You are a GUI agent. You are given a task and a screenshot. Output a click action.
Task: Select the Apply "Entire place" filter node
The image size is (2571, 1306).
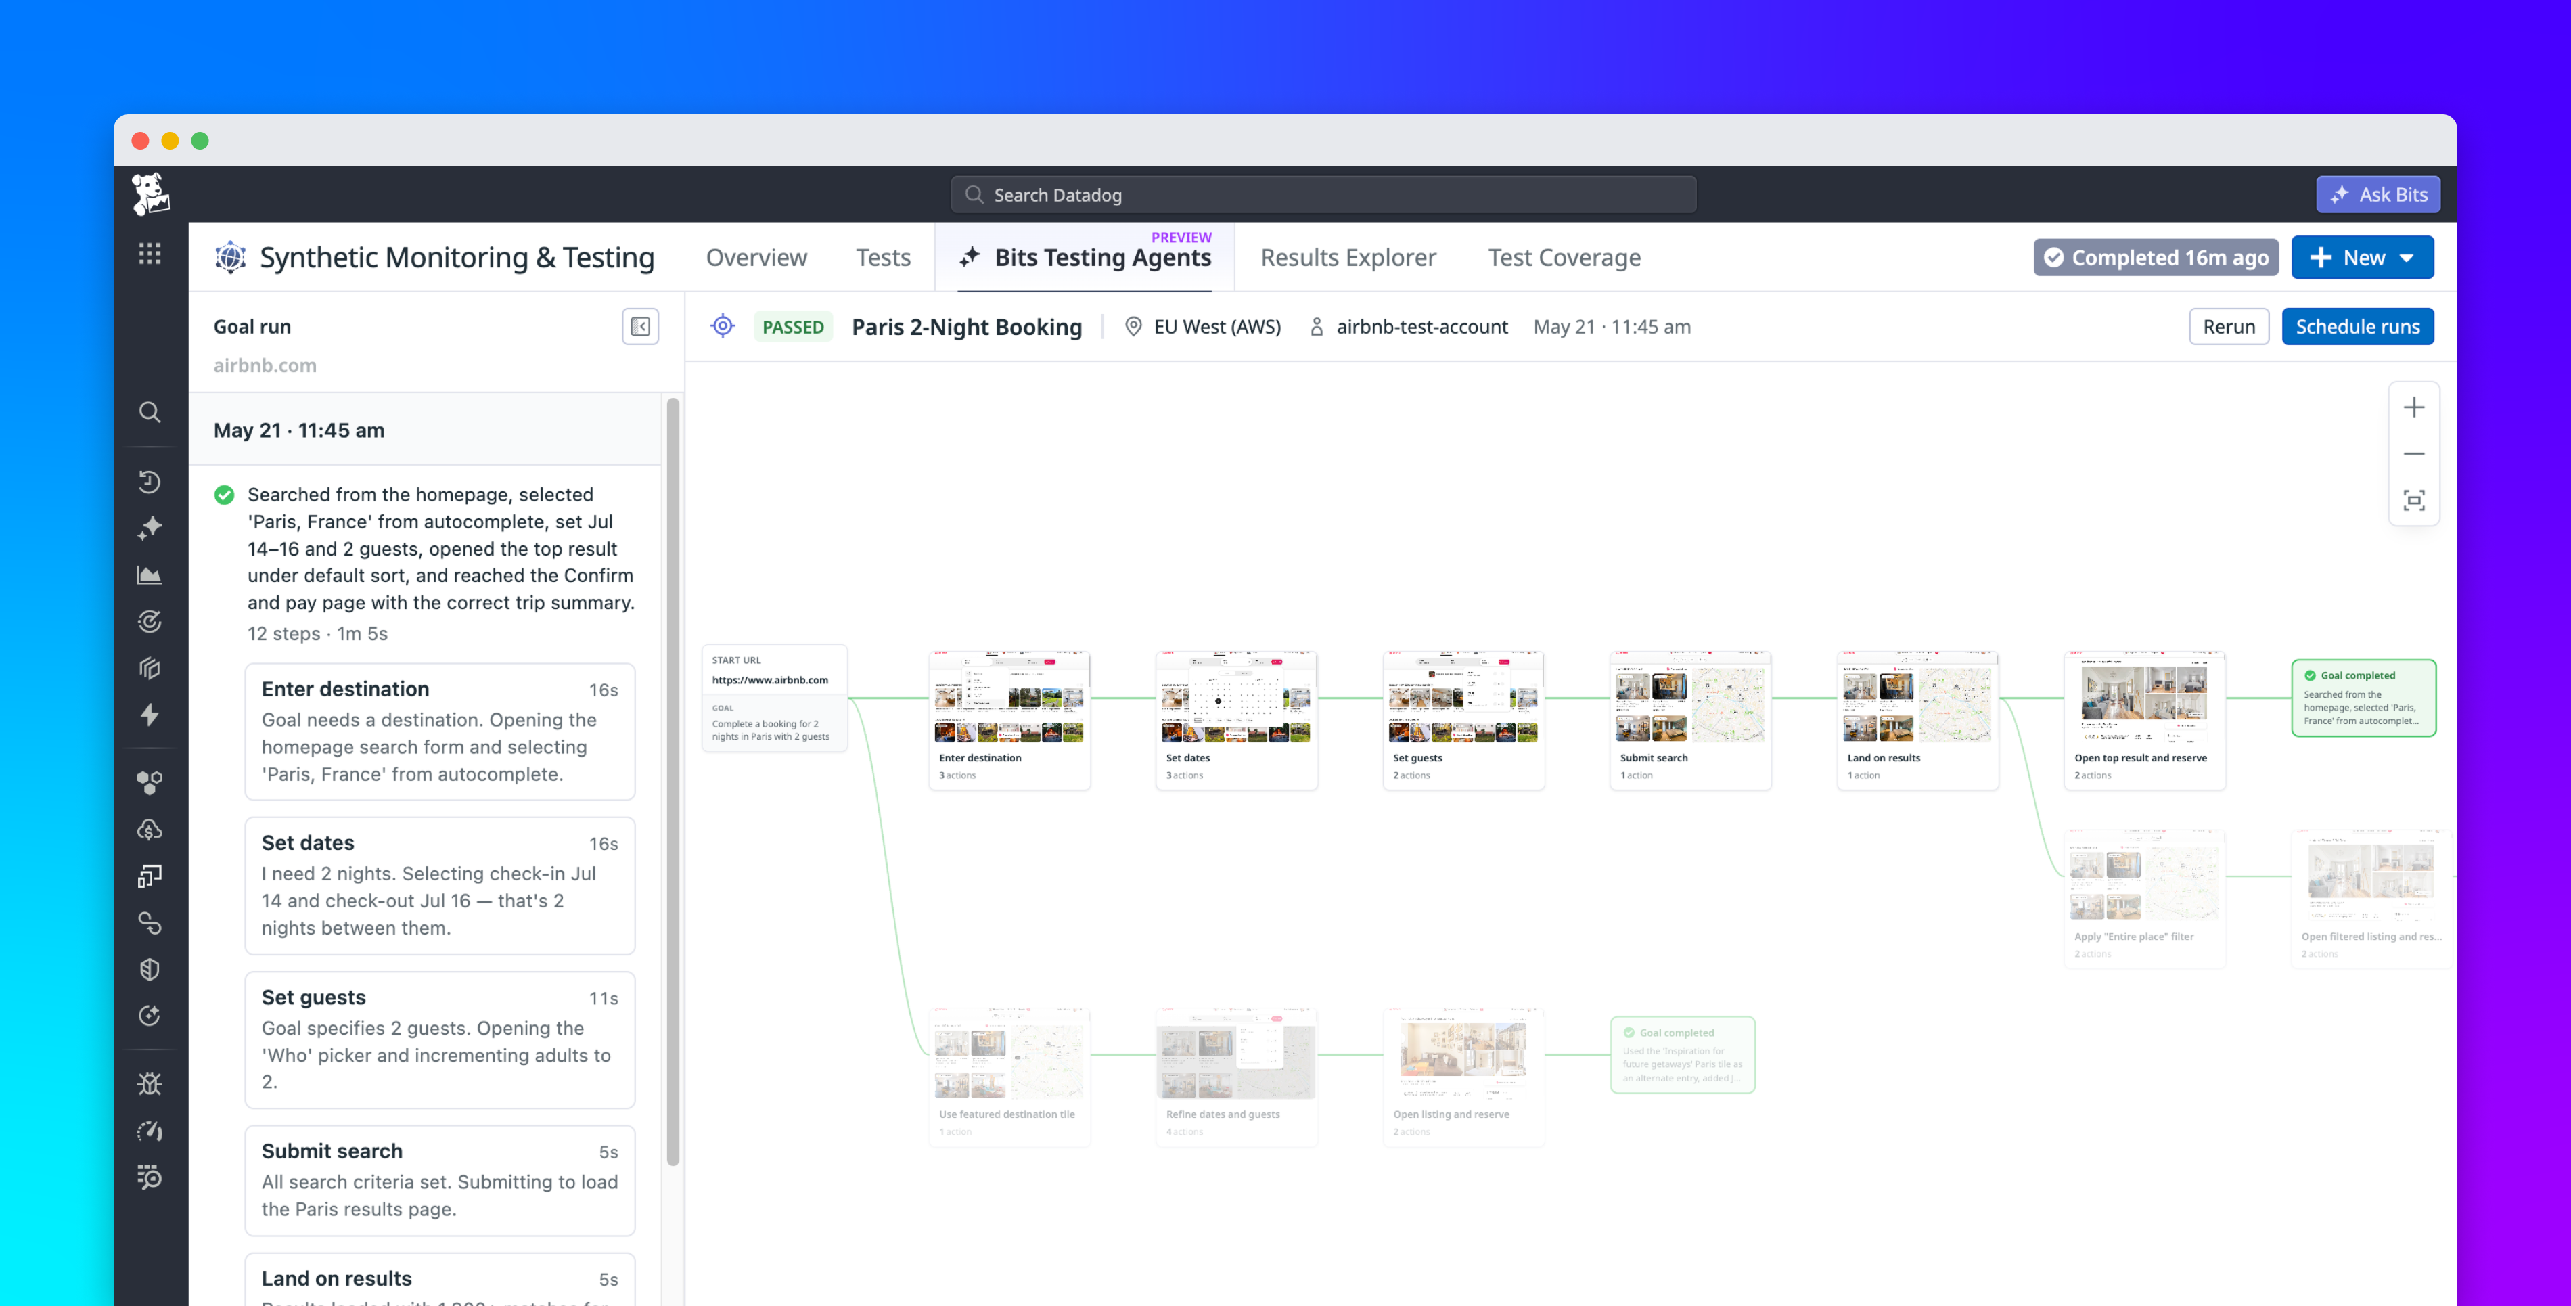tap(2145, 899)
